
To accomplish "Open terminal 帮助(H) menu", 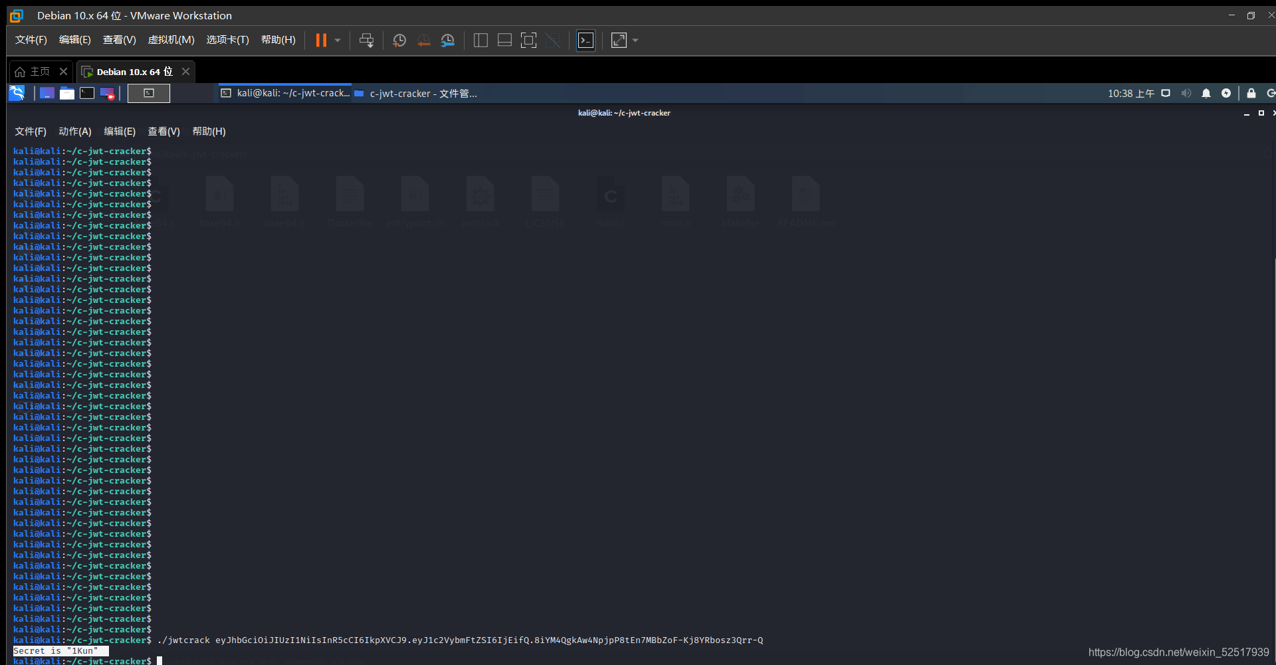I will pyautogui.click(x=209, y=132).
